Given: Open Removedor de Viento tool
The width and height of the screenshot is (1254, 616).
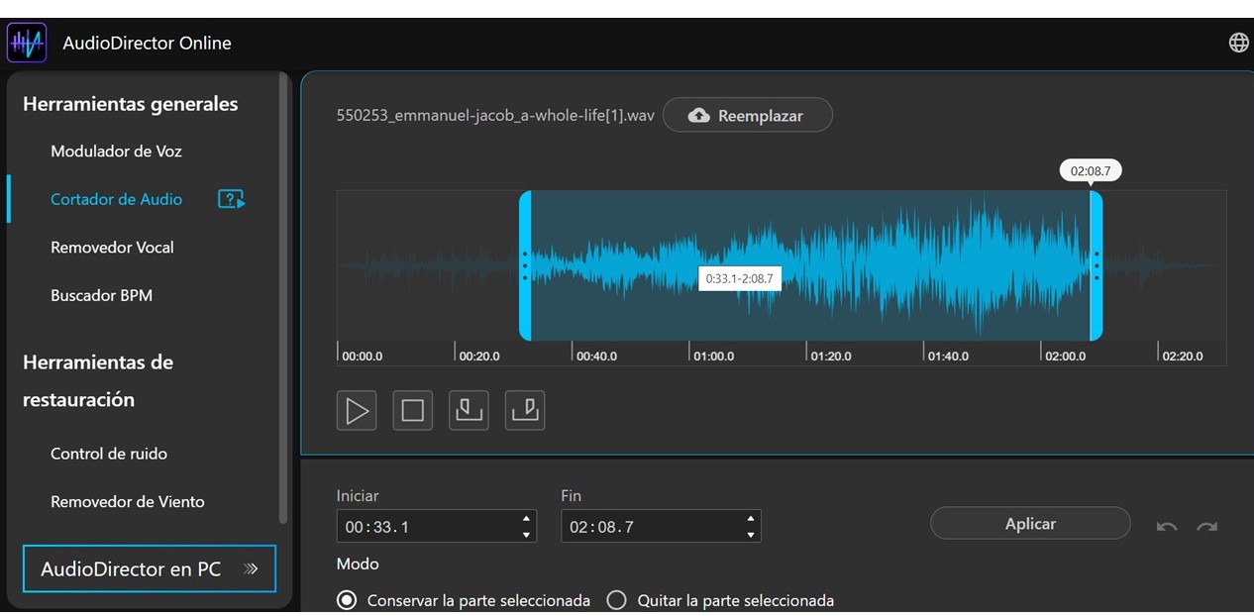Looking at the screenshot, I should tap(128, 502).
